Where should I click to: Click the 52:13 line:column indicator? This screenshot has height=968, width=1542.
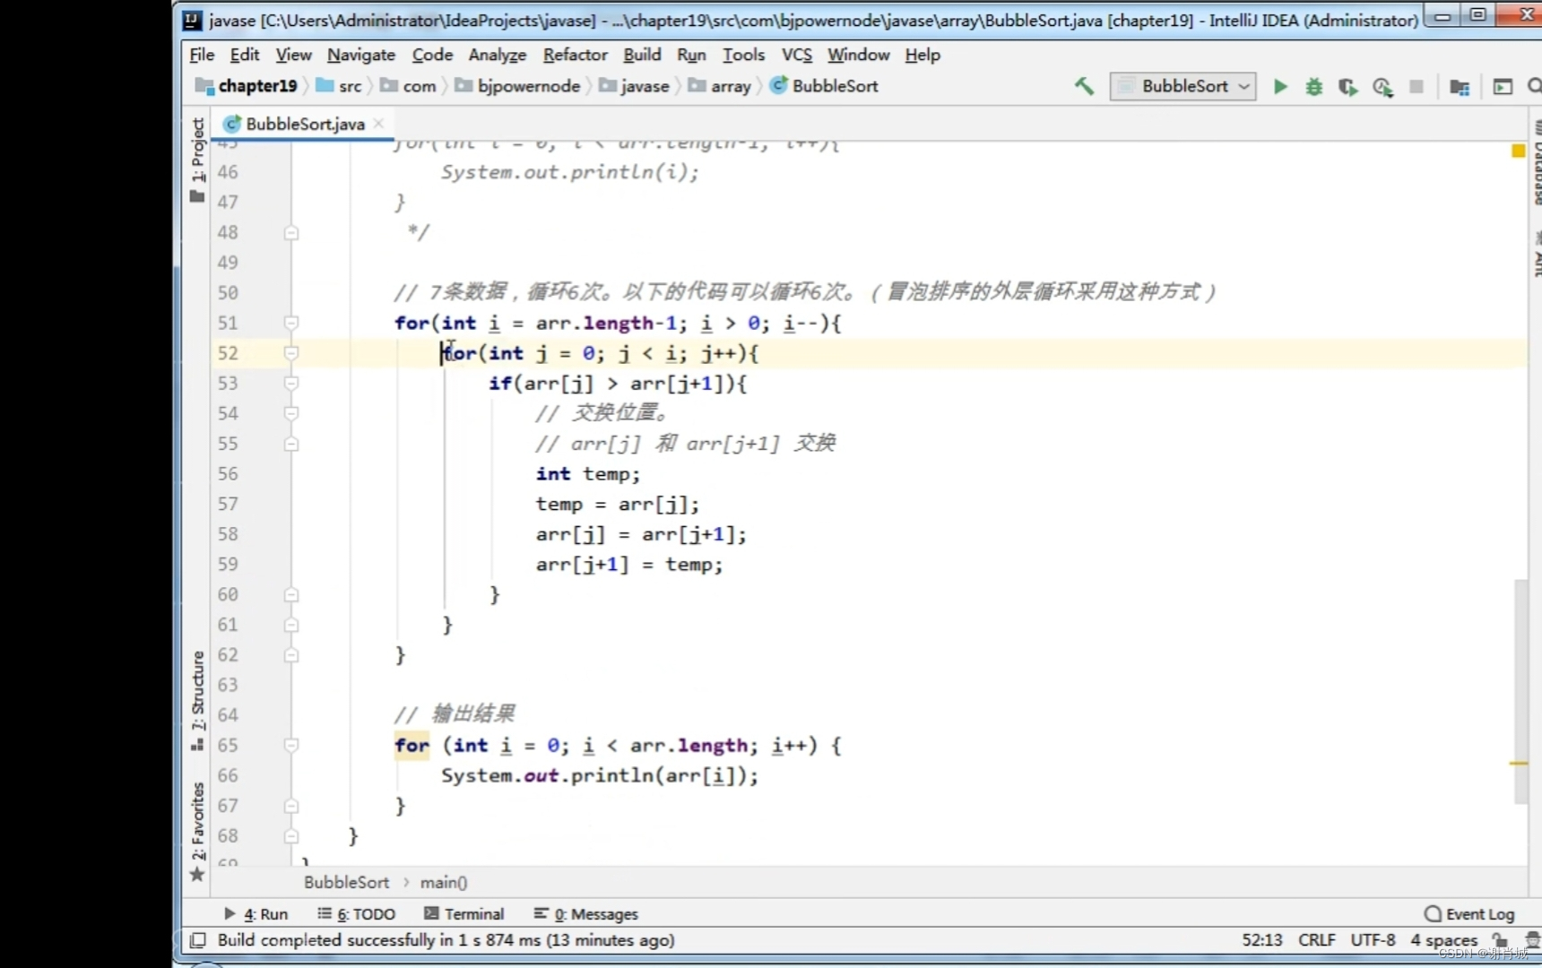(x=1261, y=940)
